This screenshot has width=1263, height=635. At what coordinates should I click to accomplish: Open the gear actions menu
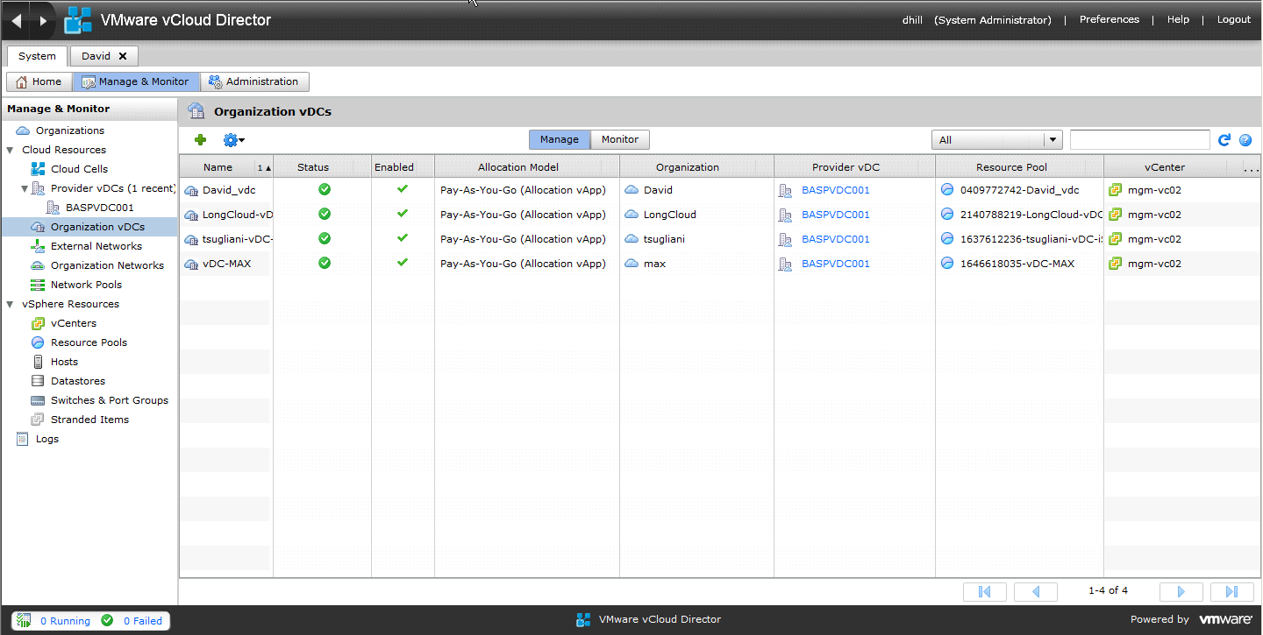pos(233,139)
